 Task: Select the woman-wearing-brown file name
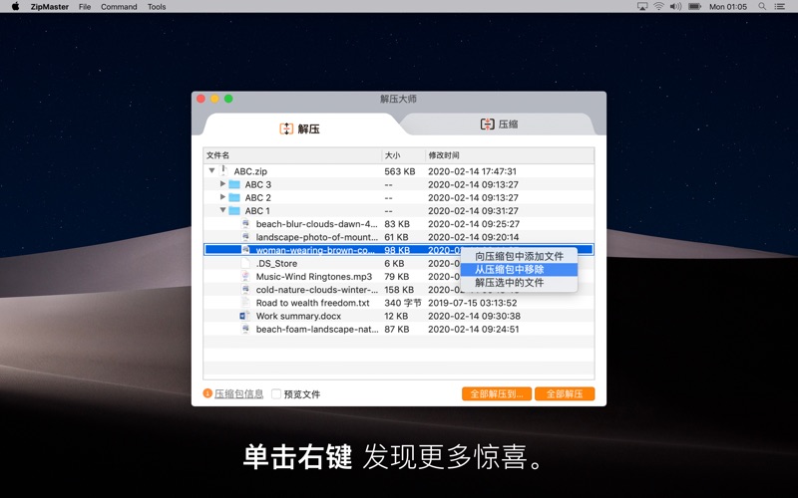pos(315,250)
